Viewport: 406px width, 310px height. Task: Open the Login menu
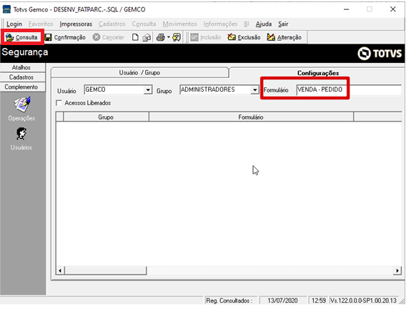pos(14,24)
